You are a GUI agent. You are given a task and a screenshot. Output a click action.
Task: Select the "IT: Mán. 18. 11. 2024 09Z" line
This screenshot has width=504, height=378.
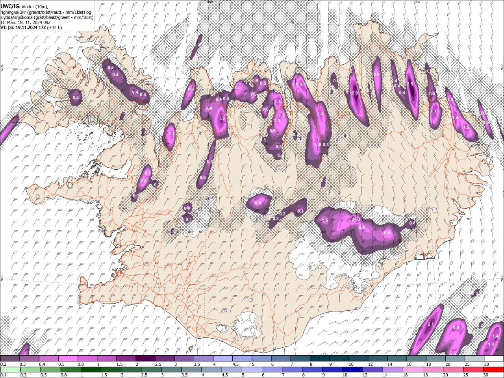tap(25, 23)
